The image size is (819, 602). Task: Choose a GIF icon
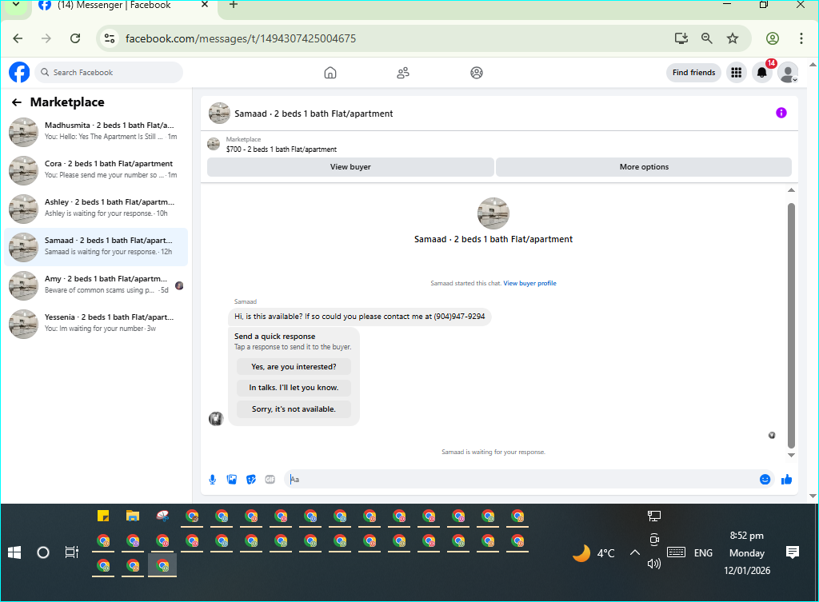270,480
